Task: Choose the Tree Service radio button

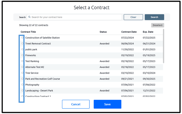Action: (22, 73)
